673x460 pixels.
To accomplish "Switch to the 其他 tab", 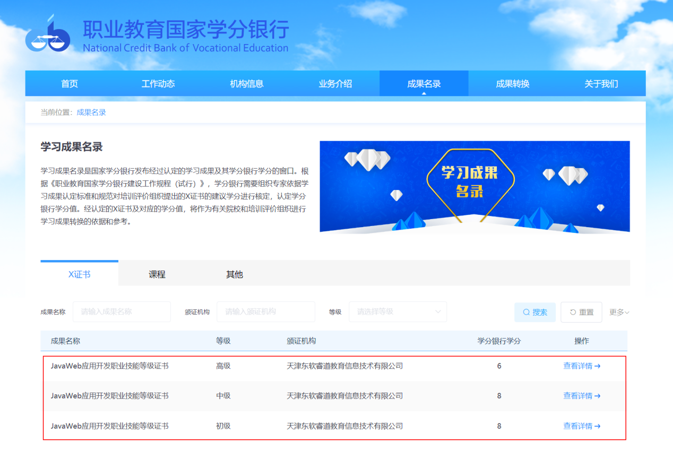I will click(235, 274).
